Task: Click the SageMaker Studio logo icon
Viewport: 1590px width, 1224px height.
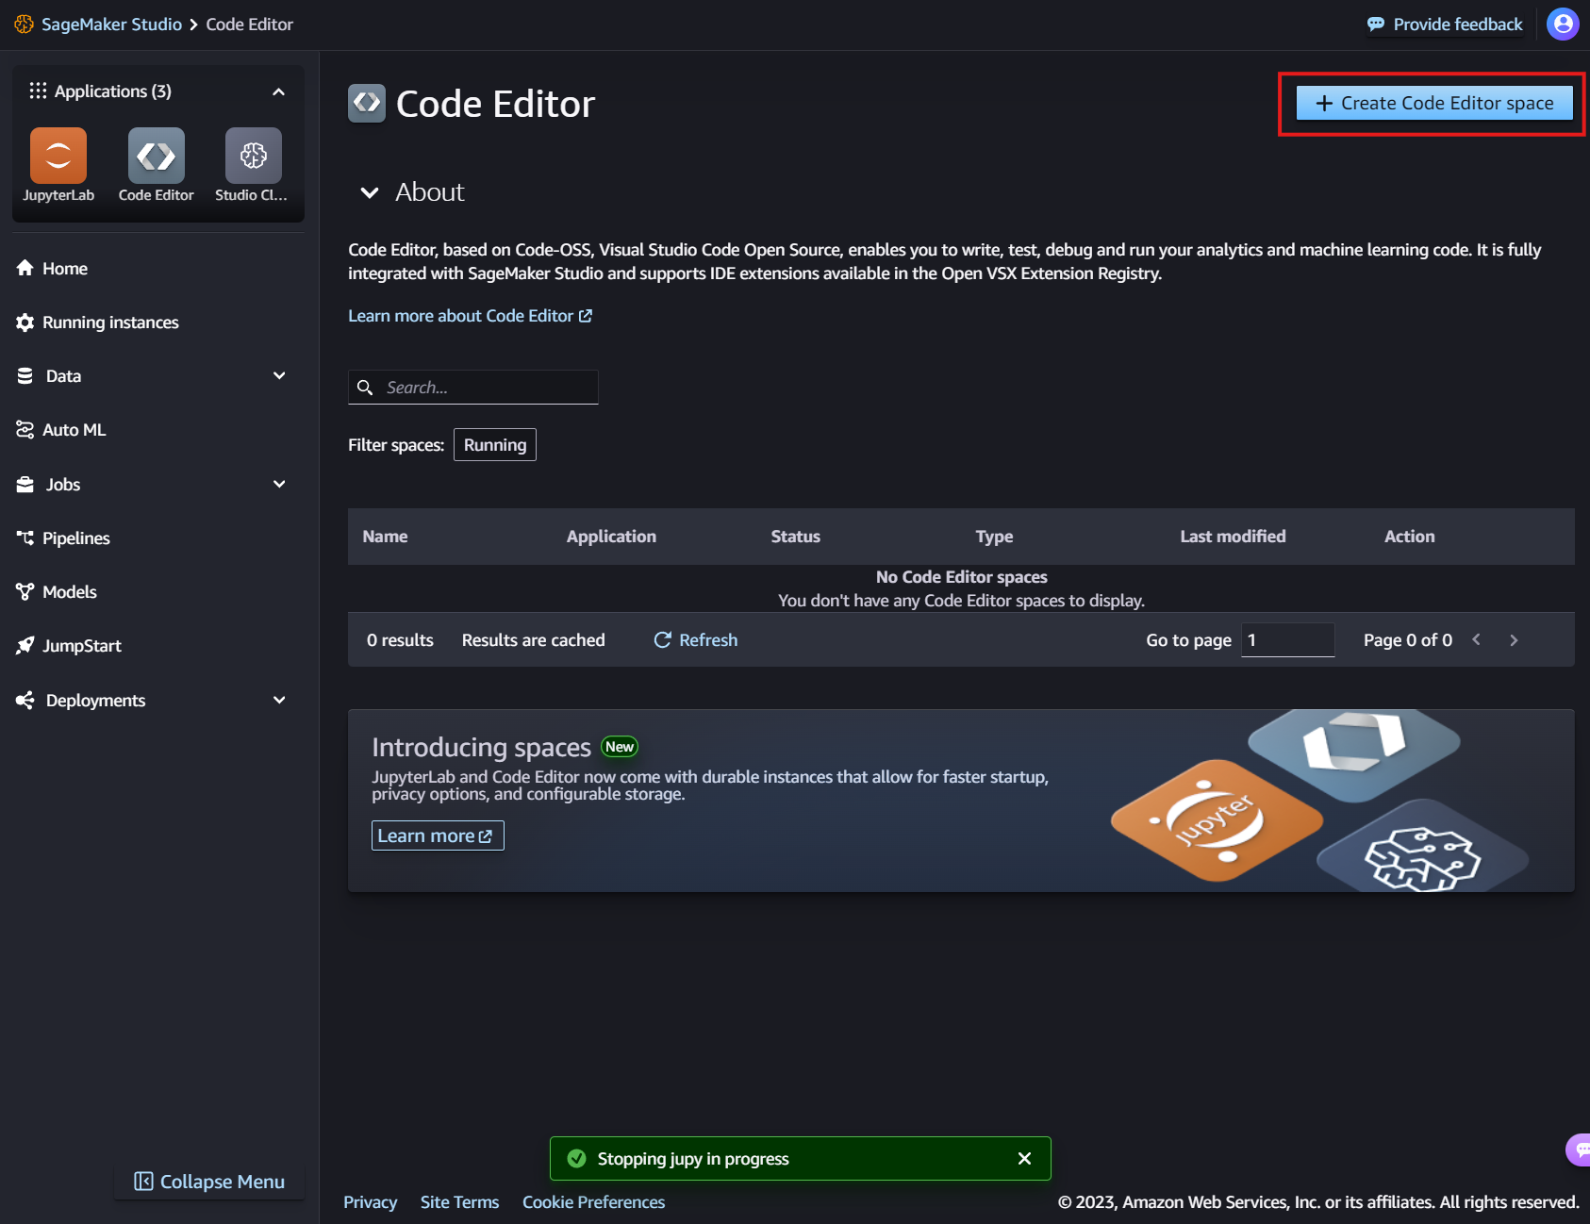Action: pyautogui.click(x=25, y=25)
